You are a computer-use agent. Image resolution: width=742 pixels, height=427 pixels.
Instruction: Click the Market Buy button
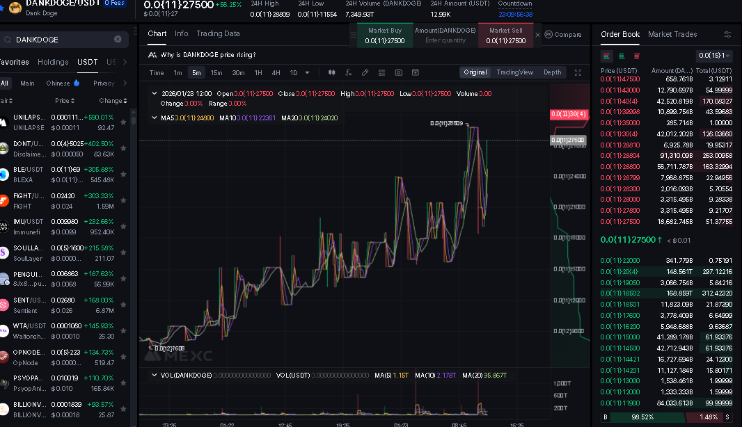tap(385, 35)
